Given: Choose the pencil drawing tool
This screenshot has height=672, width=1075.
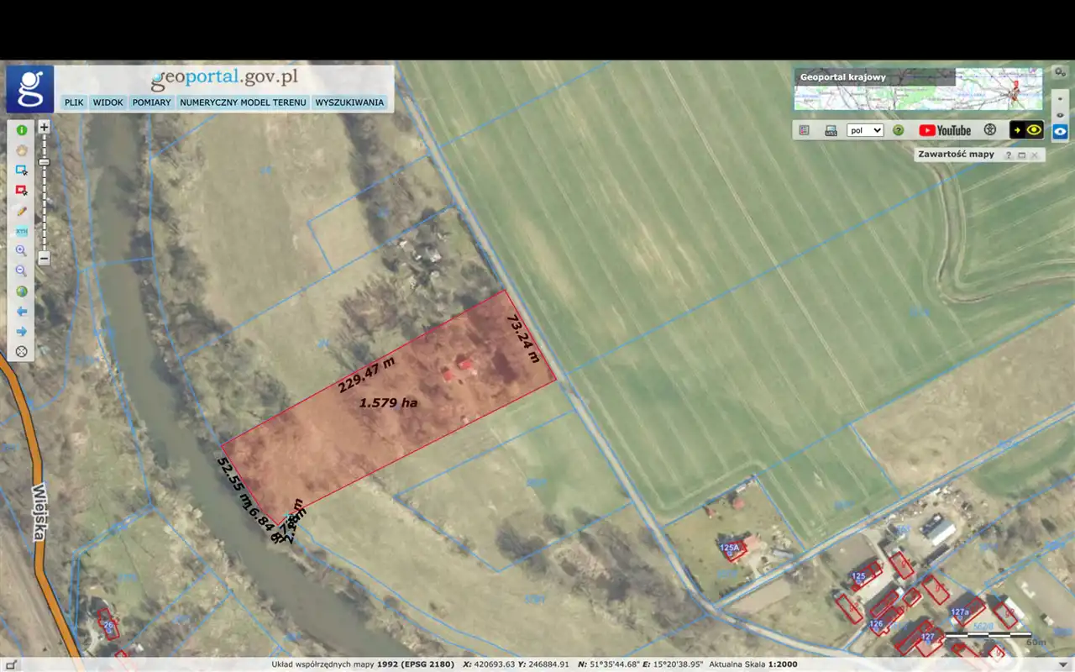Looking at the screenshot, I should point(22,211).
